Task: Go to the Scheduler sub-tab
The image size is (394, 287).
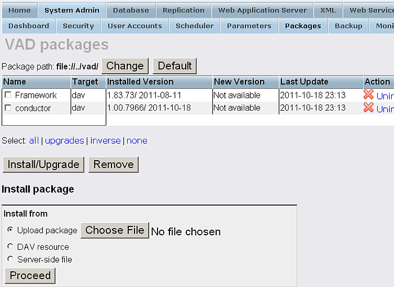Action: tap(194, 26)
